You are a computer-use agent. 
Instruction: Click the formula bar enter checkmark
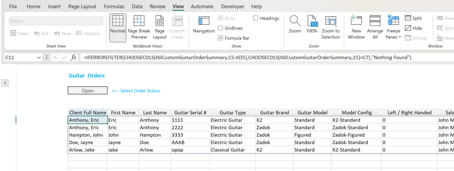[x=64, y=58]
